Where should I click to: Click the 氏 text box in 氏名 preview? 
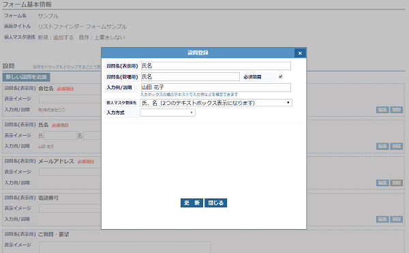click(x=60, y=136)
